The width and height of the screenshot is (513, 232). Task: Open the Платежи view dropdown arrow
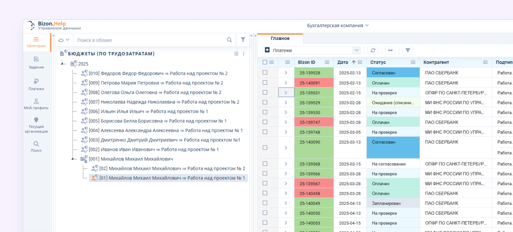coord(356,50)
